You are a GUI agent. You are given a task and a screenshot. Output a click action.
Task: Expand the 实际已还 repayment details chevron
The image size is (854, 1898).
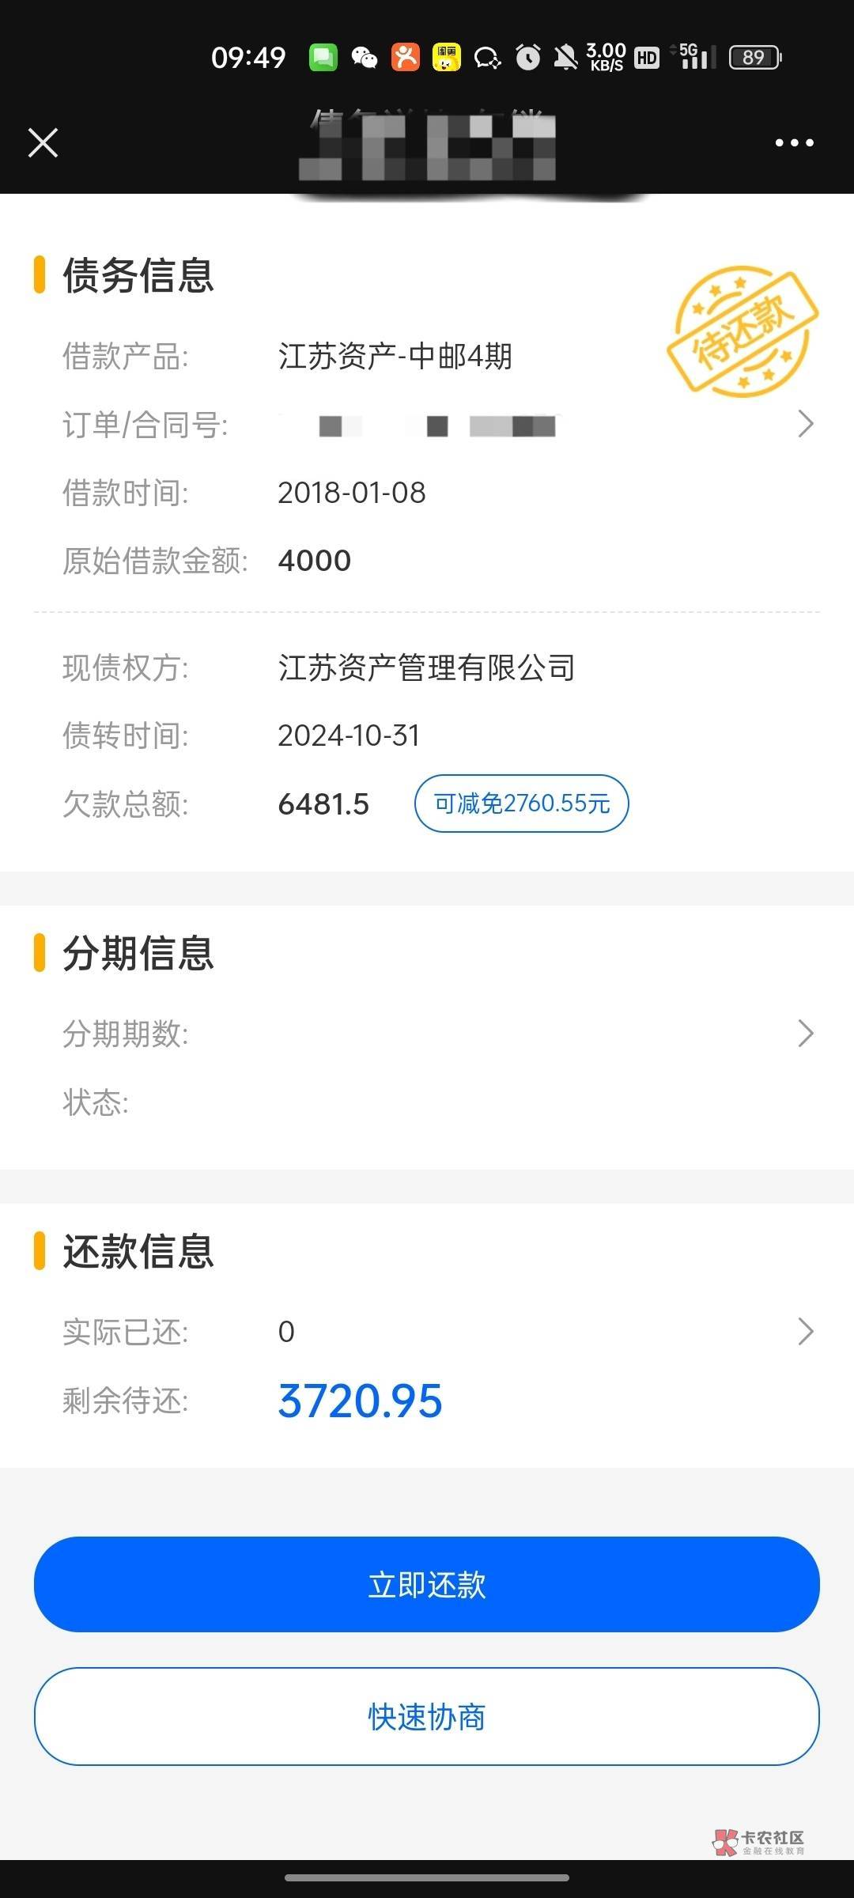[x=805, y=1332]
